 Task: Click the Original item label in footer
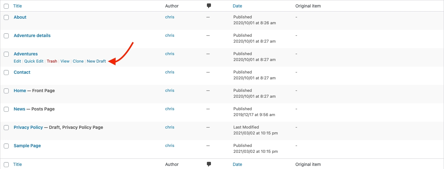308,164
